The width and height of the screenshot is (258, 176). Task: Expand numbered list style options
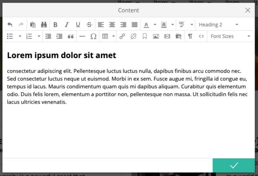[39, 36]
